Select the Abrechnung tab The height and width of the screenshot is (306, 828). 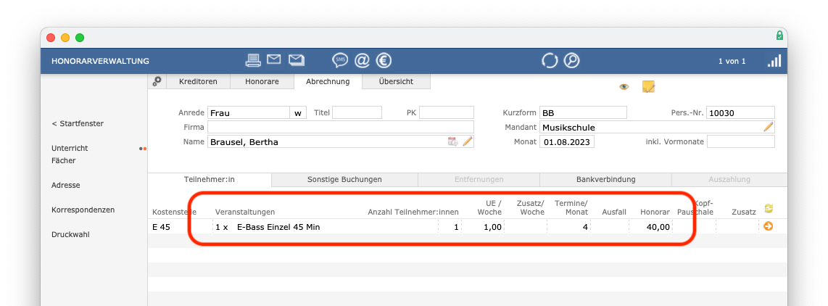click(327, 81)
